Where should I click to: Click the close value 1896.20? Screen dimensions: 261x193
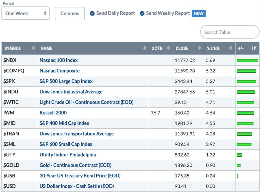click(184, 165)
